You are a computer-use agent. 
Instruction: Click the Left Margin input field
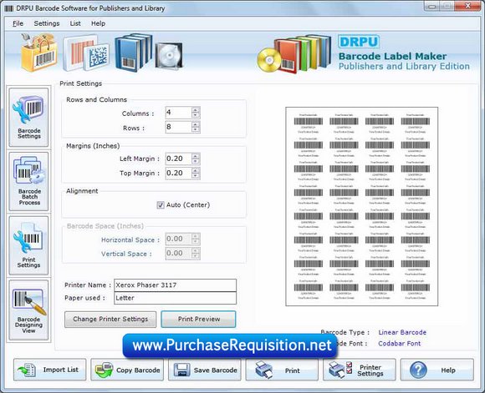point(178,159)
